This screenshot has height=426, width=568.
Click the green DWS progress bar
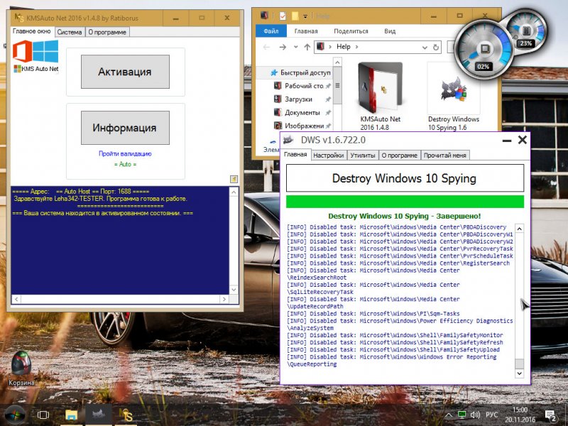[405, 202]
